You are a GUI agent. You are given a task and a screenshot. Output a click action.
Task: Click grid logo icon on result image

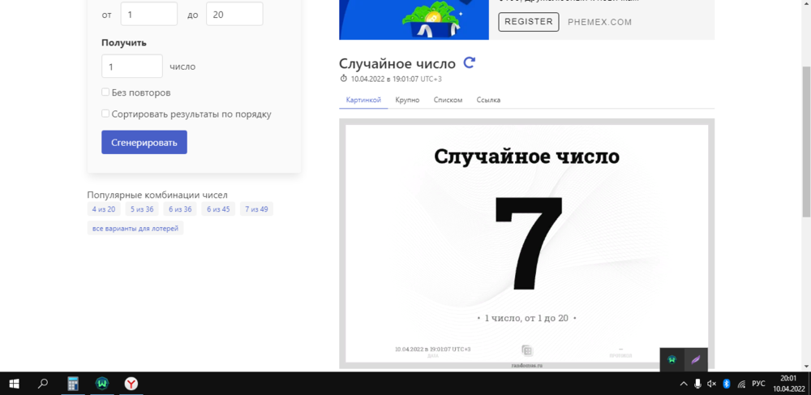pos(527,350)
